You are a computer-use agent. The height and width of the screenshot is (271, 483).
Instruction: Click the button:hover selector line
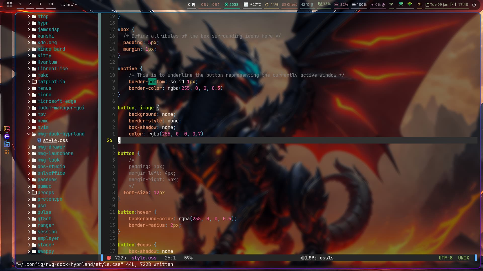137,212
